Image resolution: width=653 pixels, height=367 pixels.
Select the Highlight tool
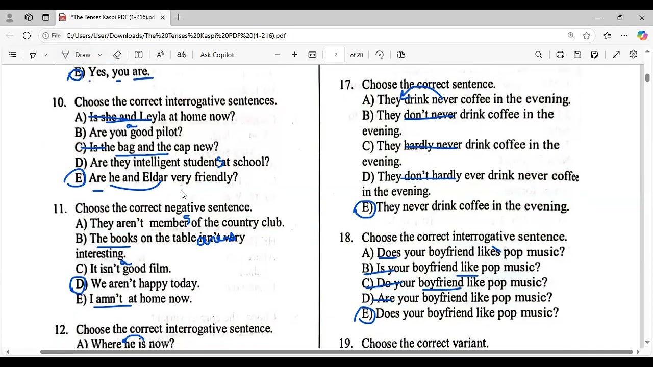33,55
